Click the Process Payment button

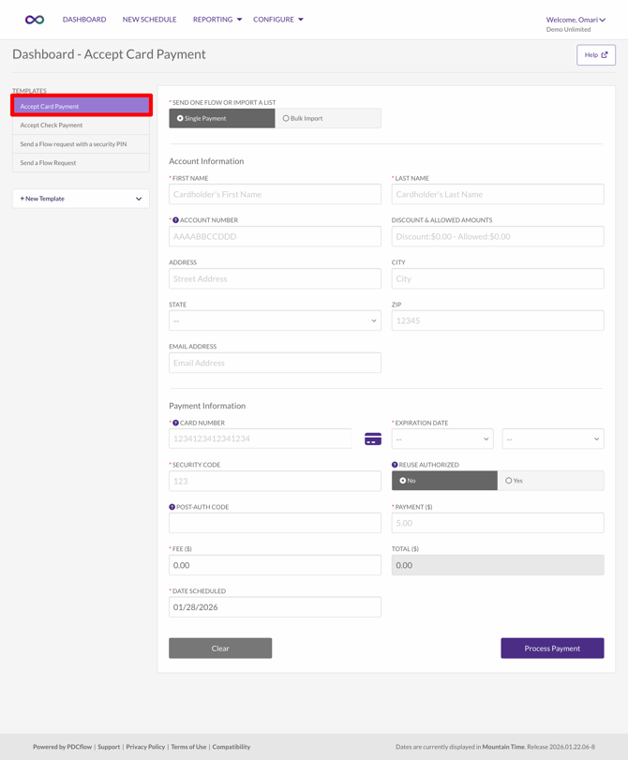tap(552, 648)
